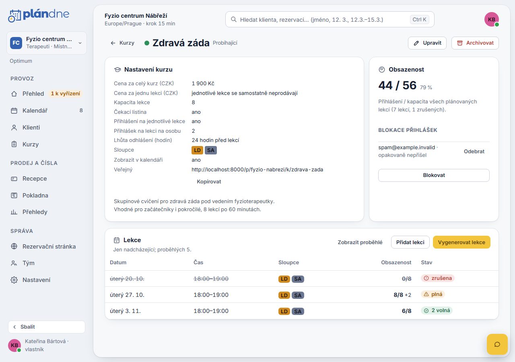Remove spam@example.invalid block with Odebrat
The image size is (515, 362).
click(474, 152)
